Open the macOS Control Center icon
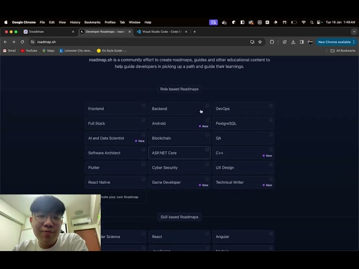359x269 pixels. (x=319, y=22)
